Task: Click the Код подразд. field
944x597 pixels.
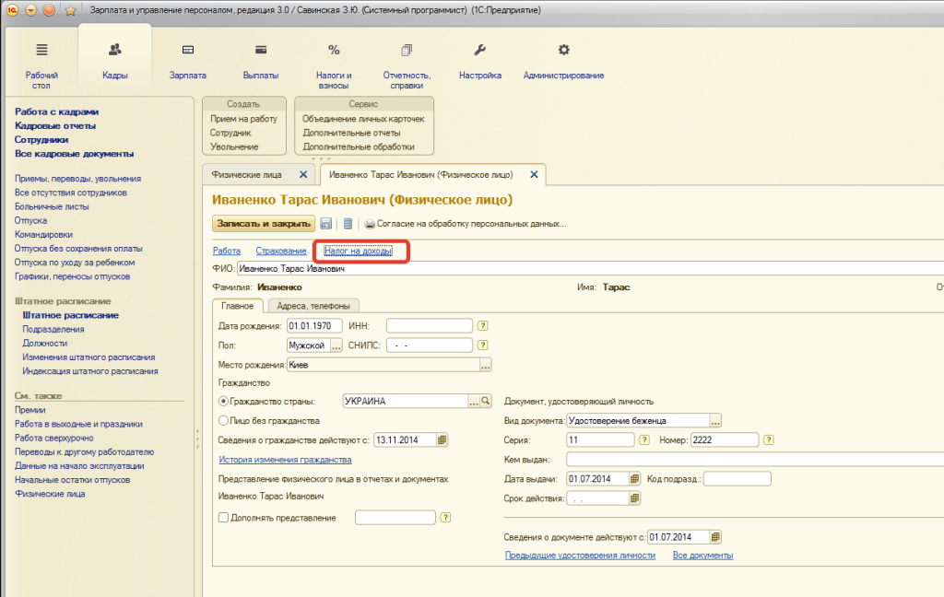Action: 737,478
